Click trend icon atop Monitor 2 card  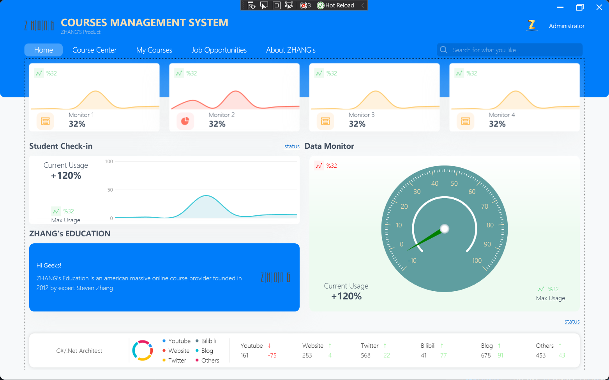pos(179,73)
